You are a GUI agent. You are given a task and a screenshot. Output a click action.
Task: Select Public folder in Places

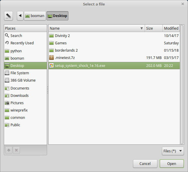point(25,125)
